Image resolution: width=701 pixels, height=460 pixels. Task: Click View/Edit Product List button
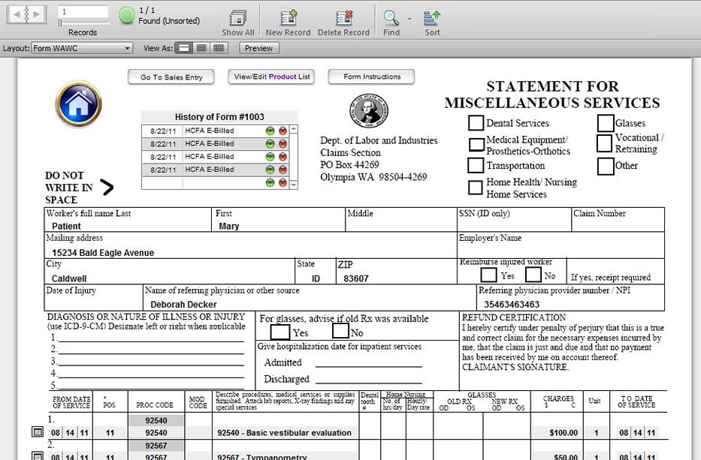point(272,77)
